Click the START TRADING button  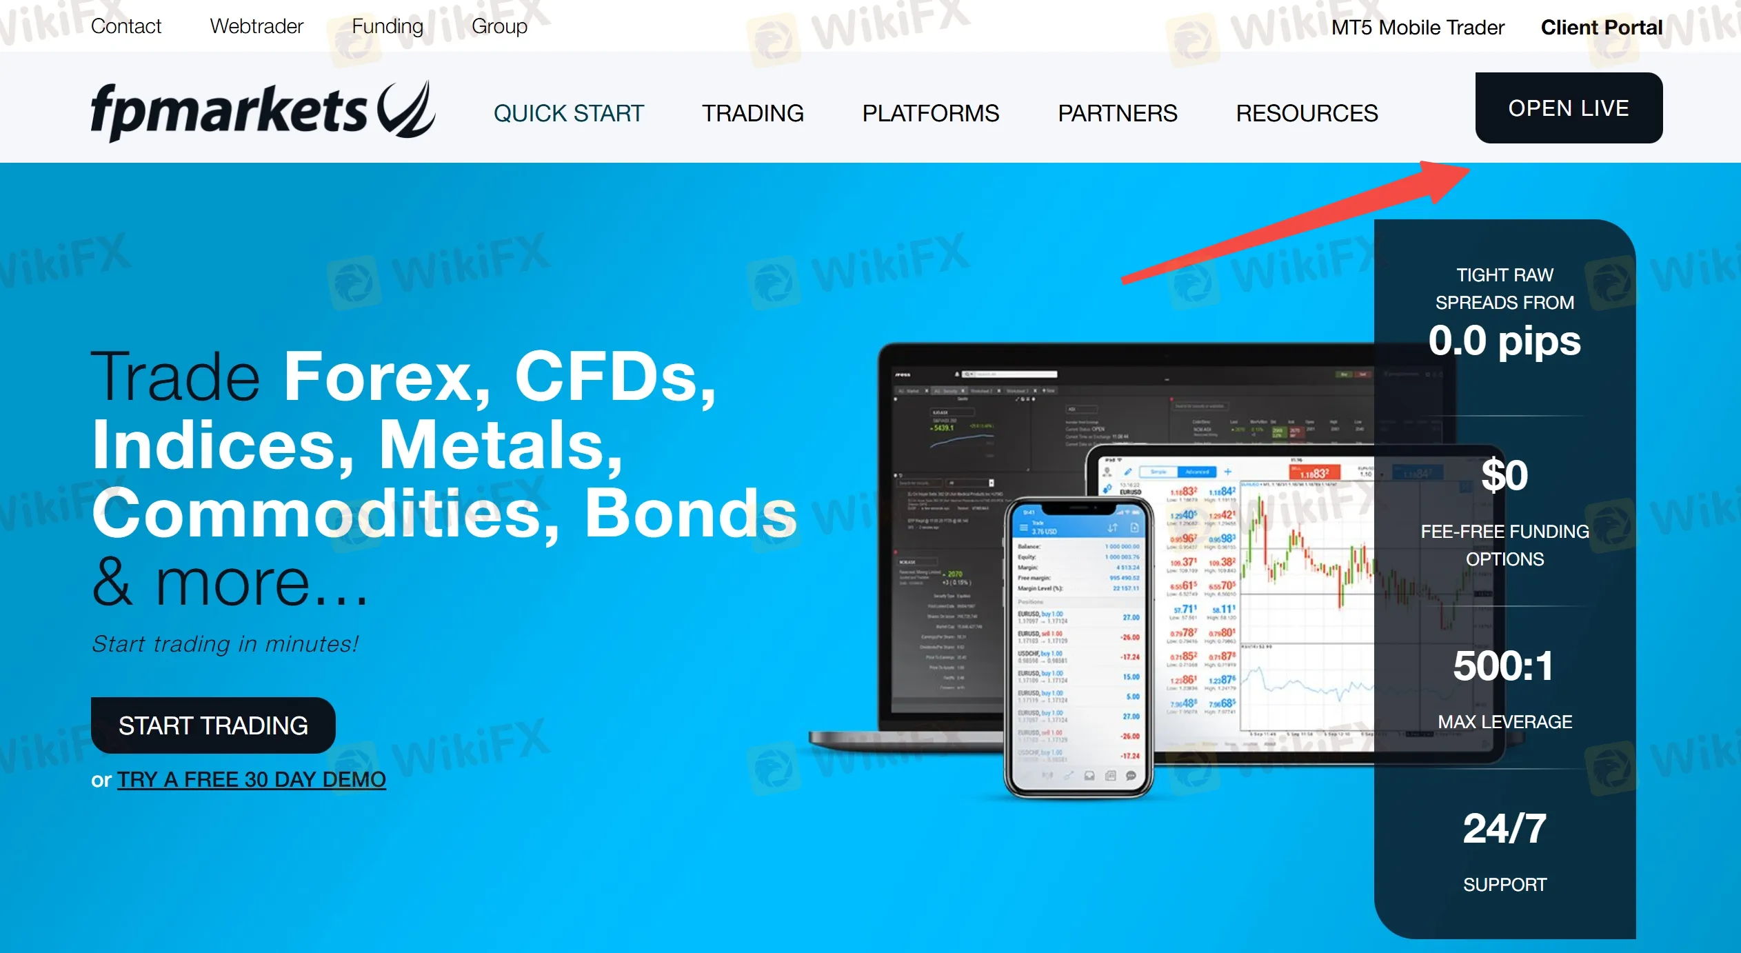[x=217, y=725]
